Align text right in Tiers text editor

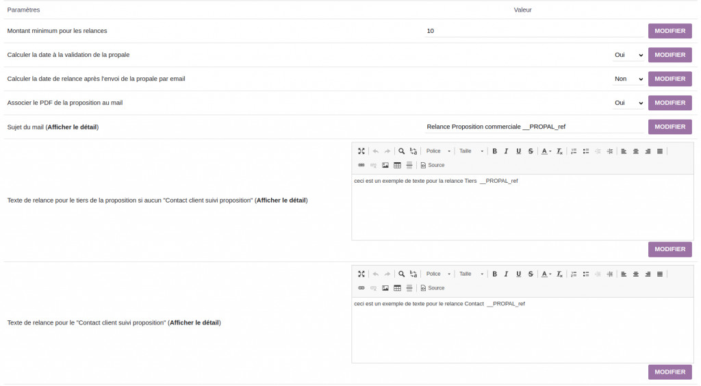click(648, 151)
